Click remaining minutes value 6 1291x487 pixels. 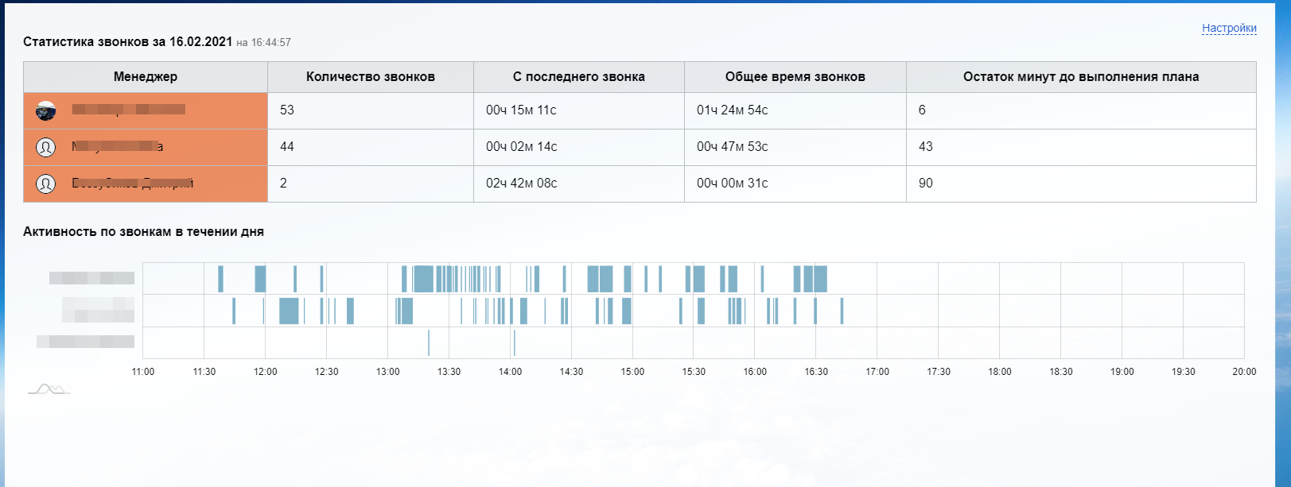(922, 110)
